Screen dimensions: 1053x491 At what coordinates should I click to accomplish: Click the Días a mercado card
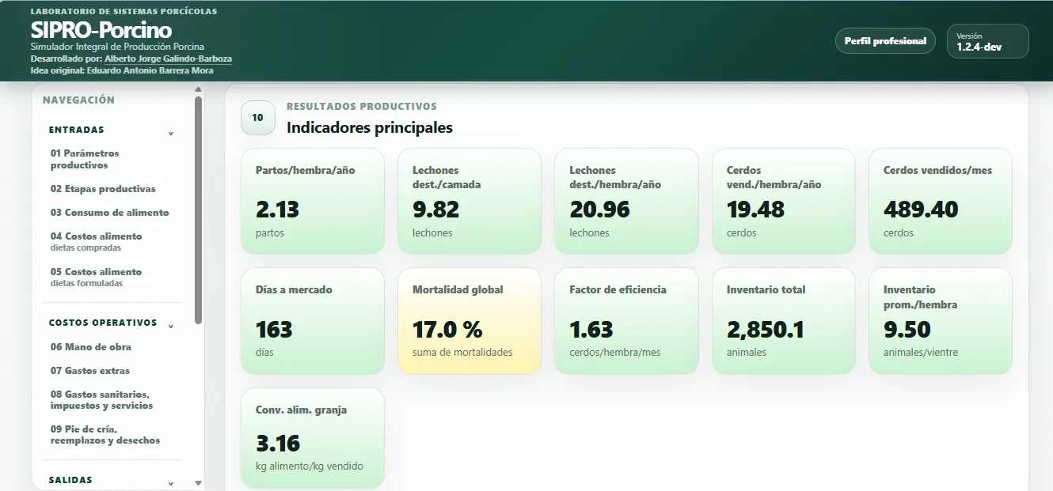[313, 321]
